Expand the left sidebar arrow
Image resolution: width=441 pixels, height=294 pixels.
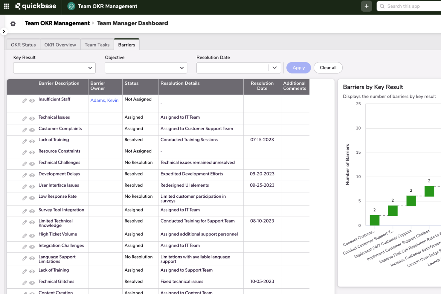tap(4, 31)
